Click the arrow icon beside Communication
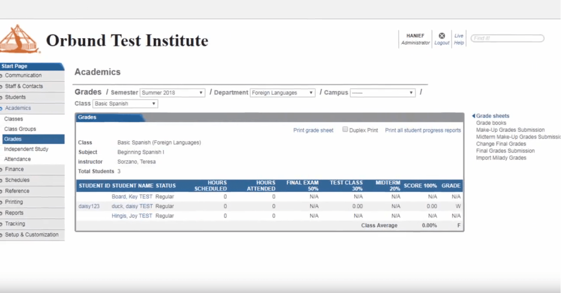 click(3, 75)
